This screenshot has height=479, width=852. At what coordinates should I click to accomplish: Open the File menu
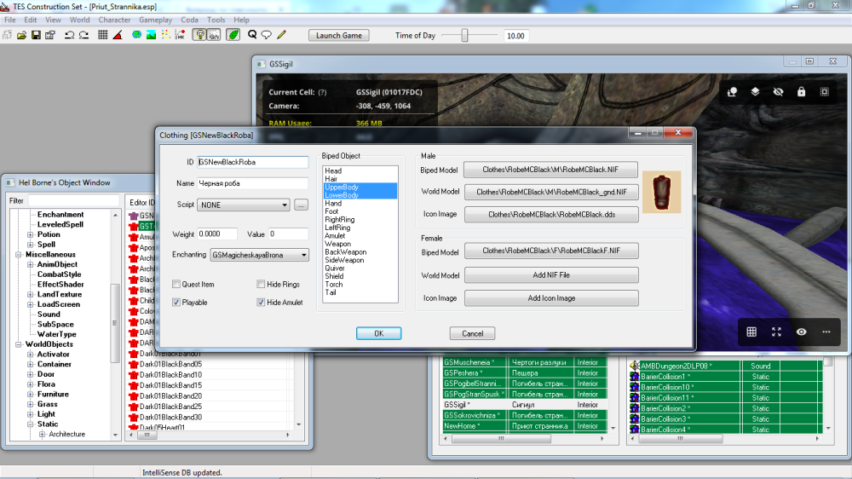(x=9, y=20)
